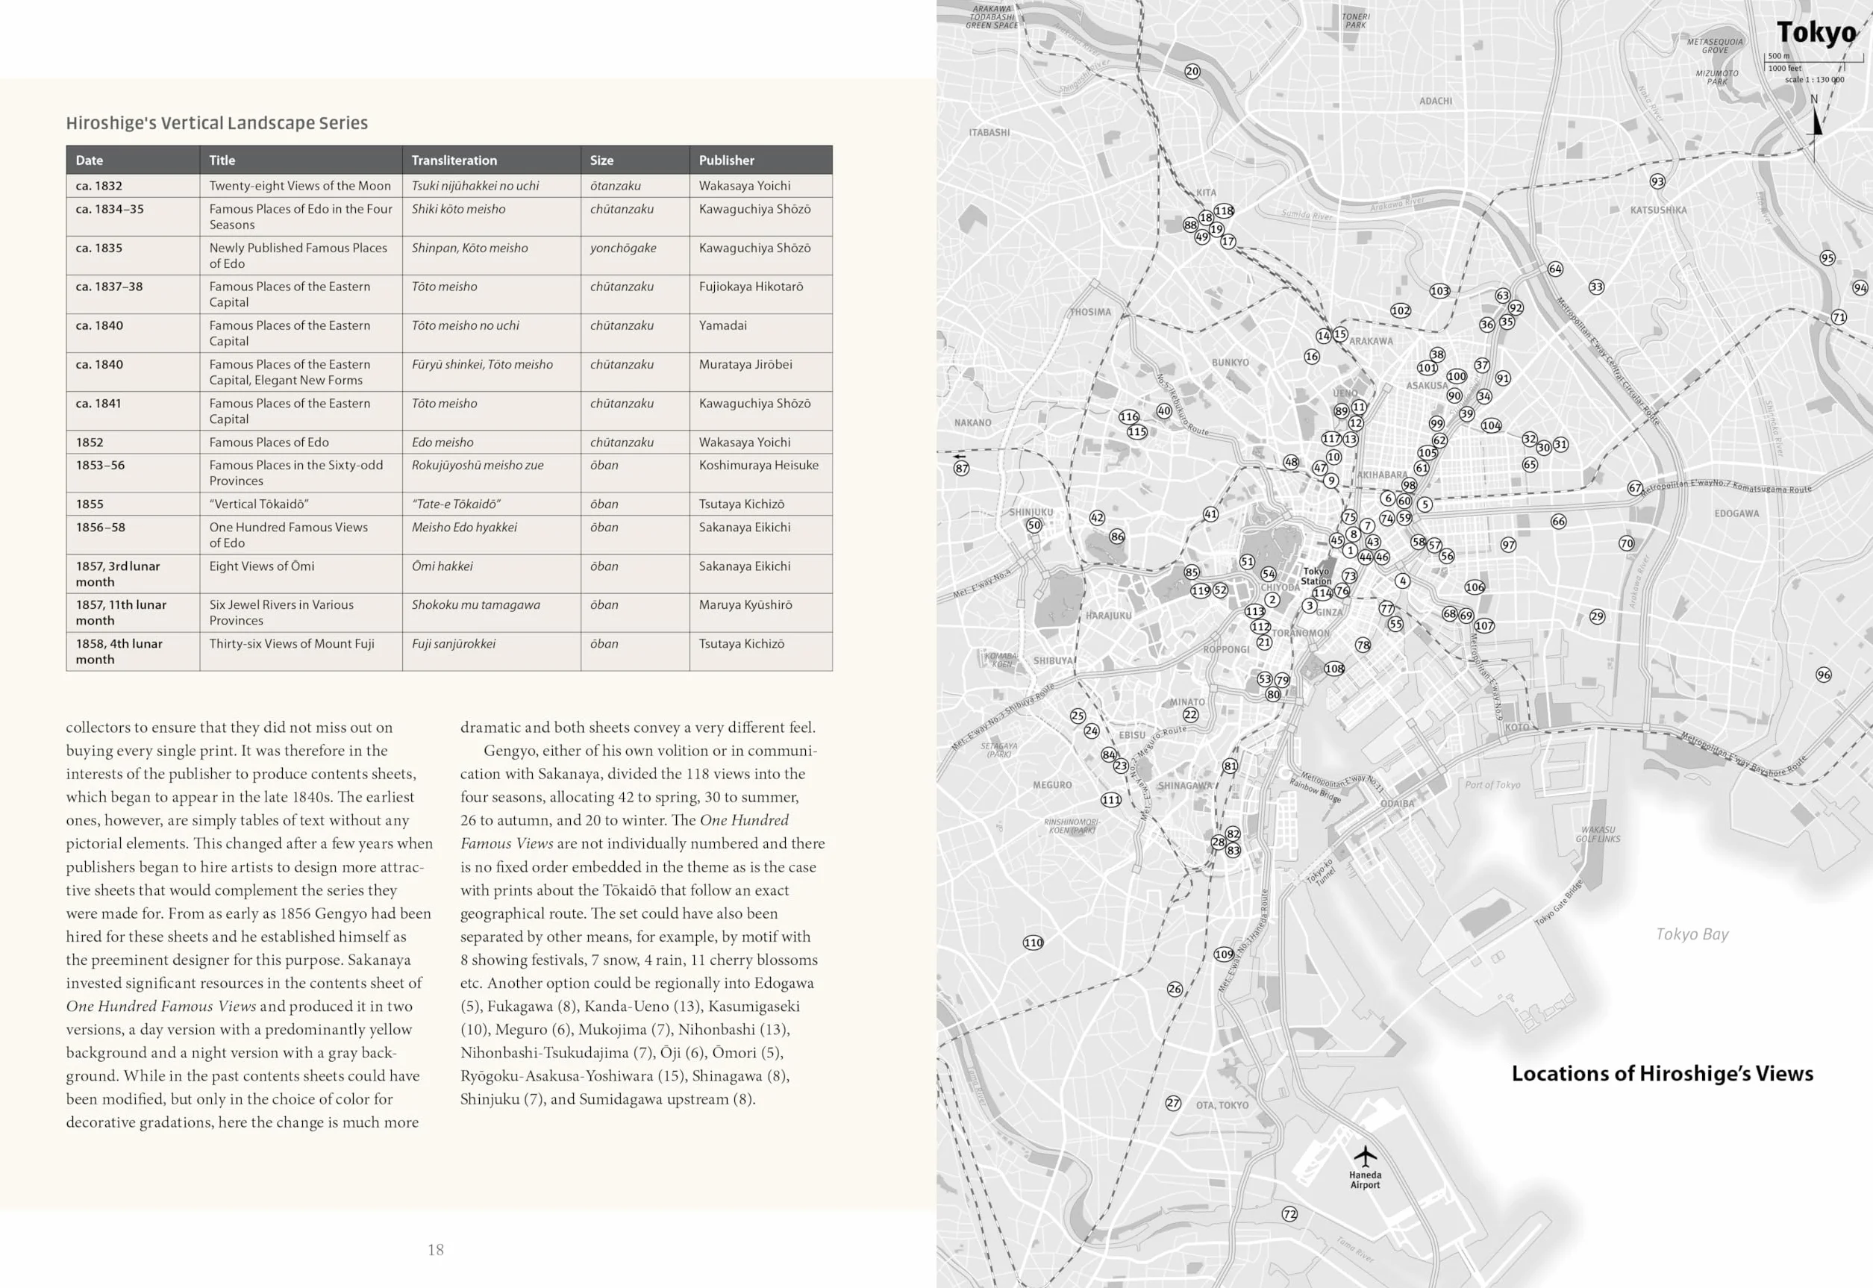1873x1288 pixels.
Task: Click the Size column header
Action: coord(635,160)
